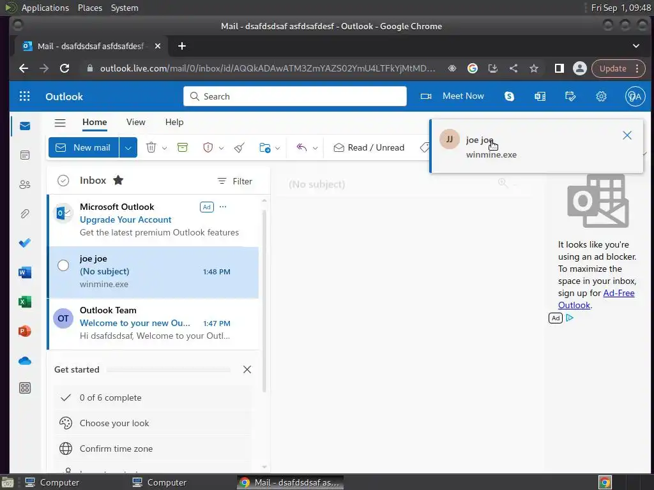Launch Word from the sidebar
This screenshot has height=490, width=654.
pyautogui.click(x=25, y=272)
